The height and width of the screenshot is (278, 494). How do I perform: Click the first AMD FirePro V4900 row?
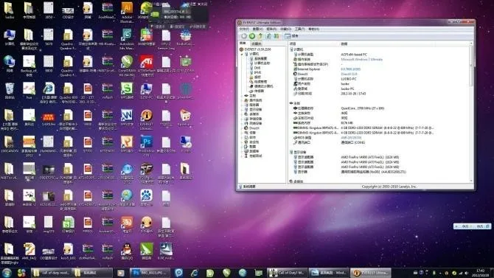370,157
